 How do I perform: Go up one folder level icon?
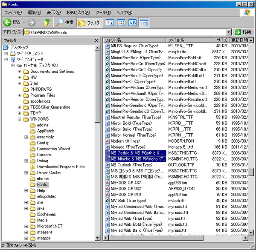[x=47, y=22]
